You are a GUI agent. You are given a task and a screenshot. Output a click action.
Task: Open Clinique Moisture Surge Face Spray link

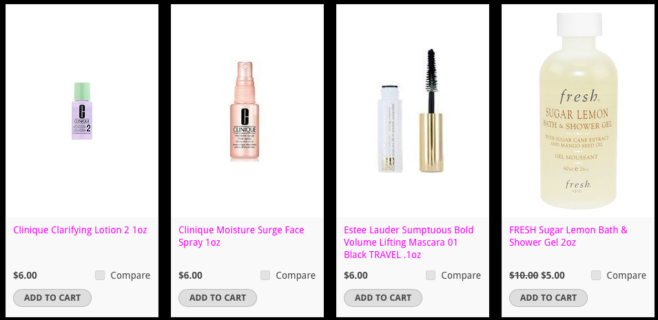pyautogui.click(x=241, y=236)
